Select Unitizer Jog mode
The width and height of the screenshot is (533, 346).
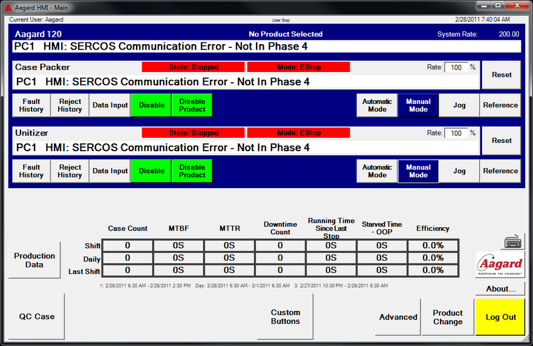tap(459, 171)
